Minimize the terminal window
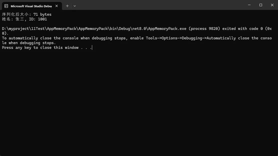The width and height of the screenshot is (278, 156). tap(249, 5)
